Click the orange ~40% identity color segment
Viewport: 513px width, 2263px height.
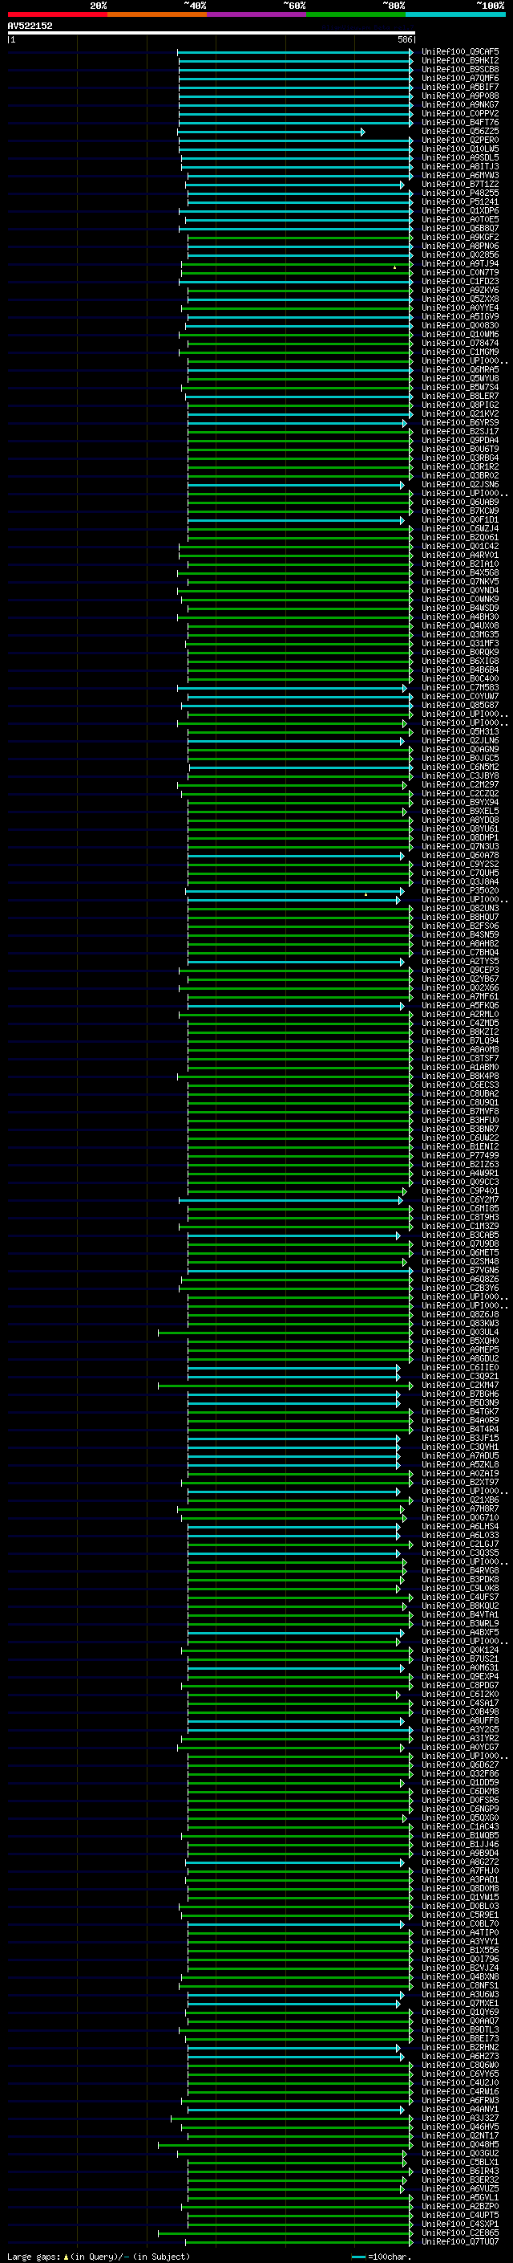(157, 14)
